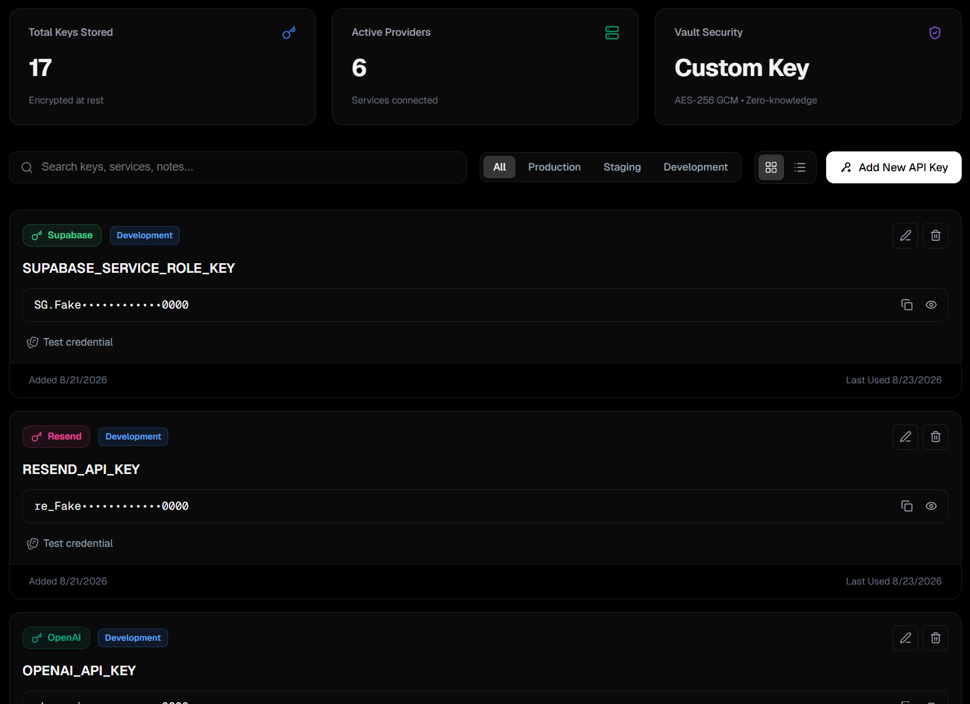Switch to list view layout
Viewport: 970px width, 704px height.
point(800,167)
